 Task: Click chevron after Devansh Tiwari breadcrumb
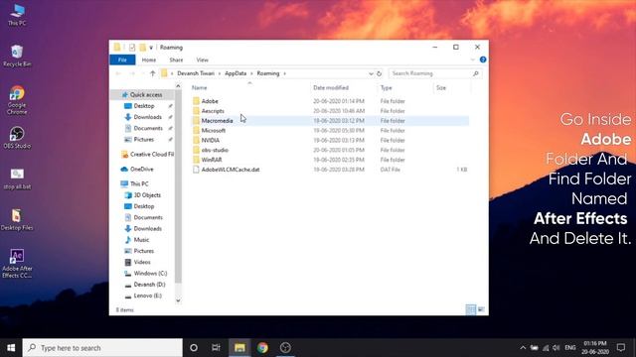point(220,73)
